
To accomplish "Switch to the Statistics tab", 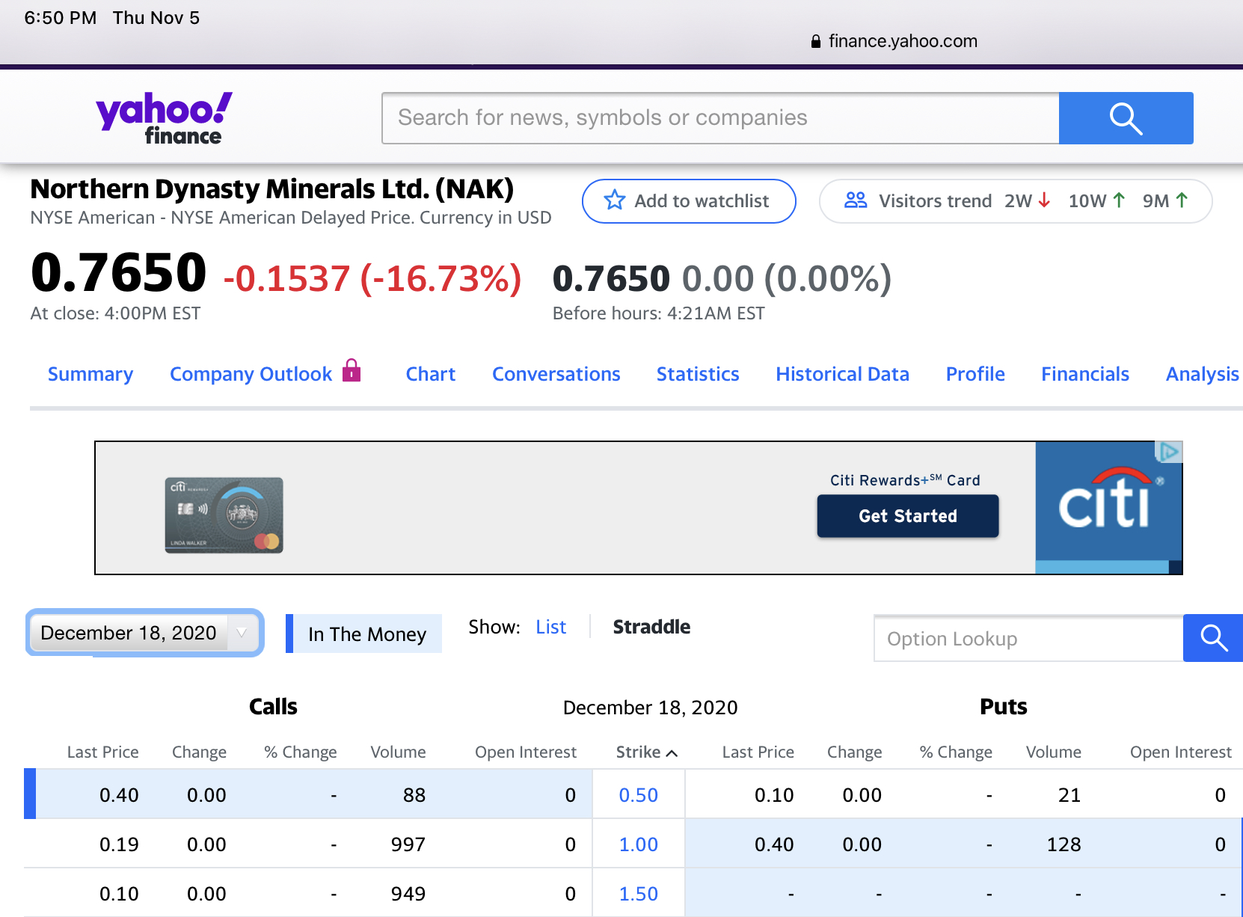I will pyautogui.click(x=697, y=374).
